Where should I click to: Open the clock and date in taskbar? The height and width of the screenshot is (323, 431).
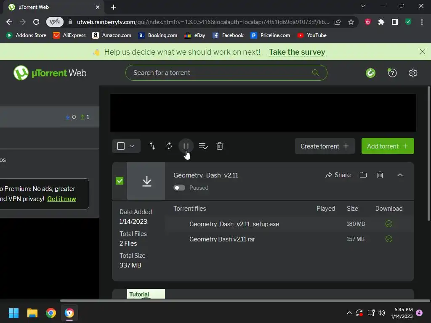click(x=402, y=313)
